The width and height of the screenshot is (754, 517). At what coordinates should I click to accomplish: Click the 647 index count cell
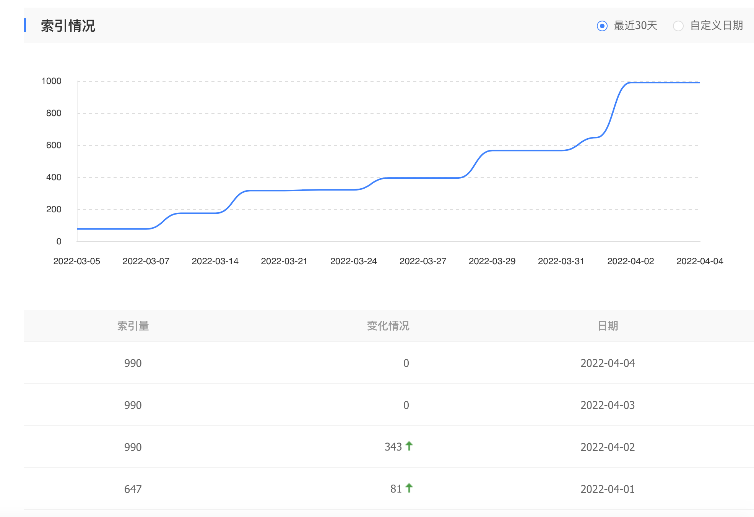(133, 489)
